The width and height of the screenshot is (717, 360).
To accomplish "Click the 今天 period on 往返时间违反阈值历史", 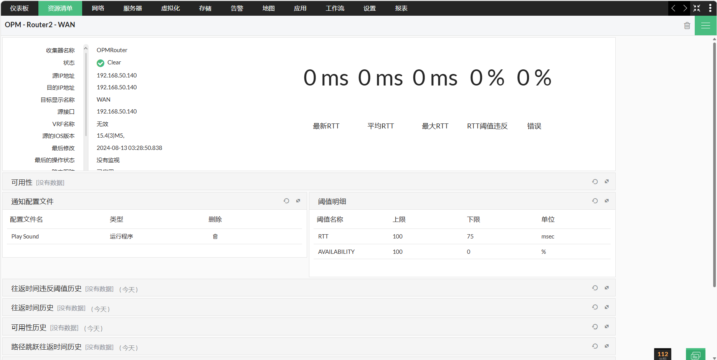I will 129,289.
